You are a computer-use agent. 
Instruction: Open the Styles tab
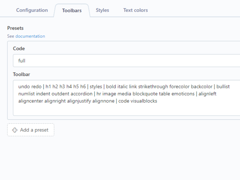coord(103,10)
